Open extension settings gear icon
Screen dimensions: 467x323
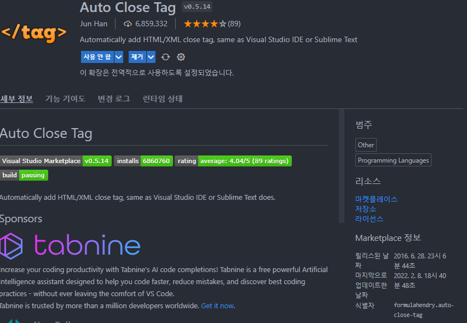pos(181,57)
